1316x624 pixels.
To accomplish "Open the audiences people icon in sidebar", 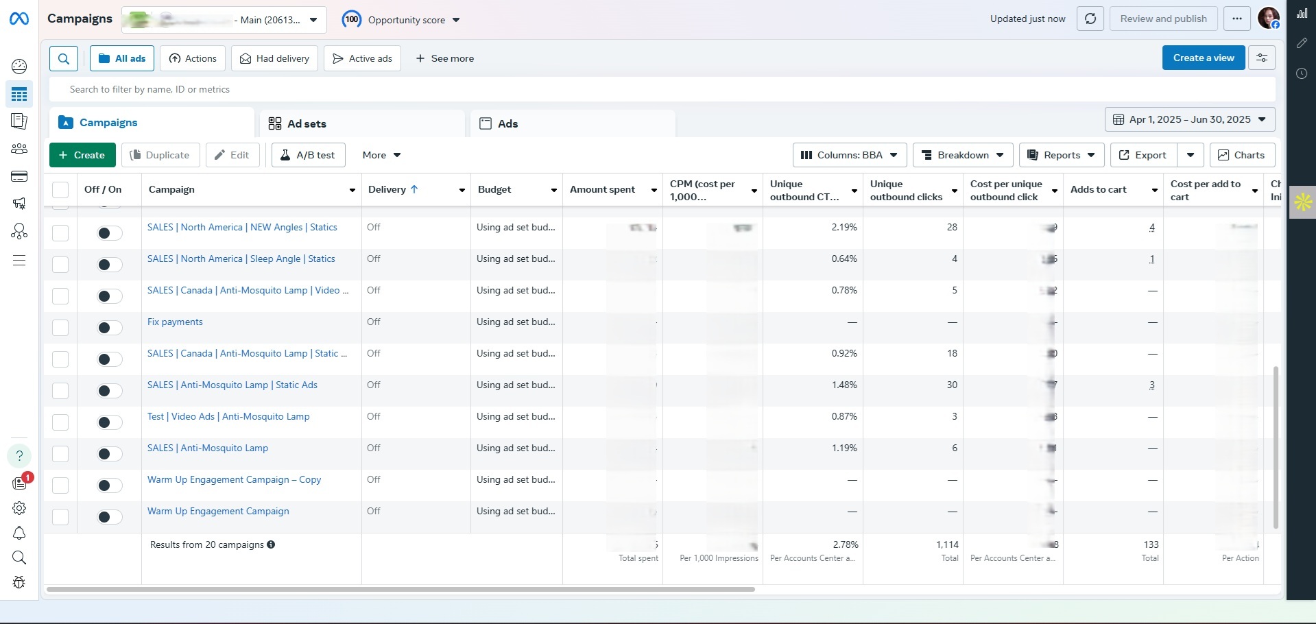I will pyautogui.click(x=19, y=149).
